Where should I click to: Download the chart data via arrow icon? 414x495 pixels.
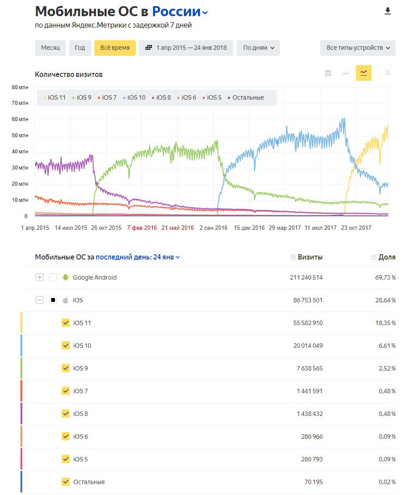point(388,11)
